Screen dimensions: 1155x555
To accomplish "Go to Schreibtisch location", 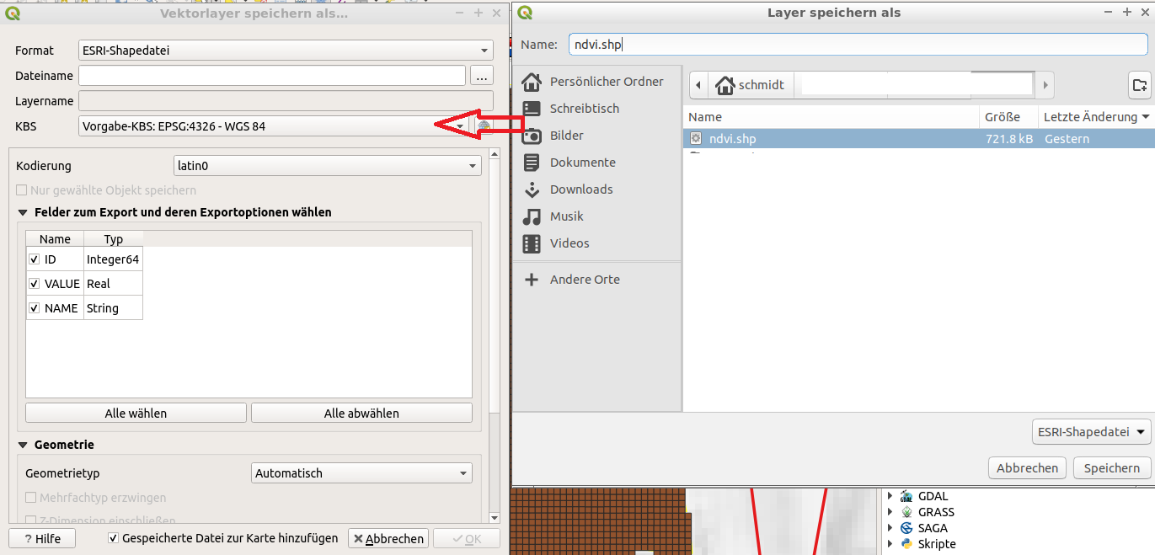I will pyautogui.click(x=584, y=109).
